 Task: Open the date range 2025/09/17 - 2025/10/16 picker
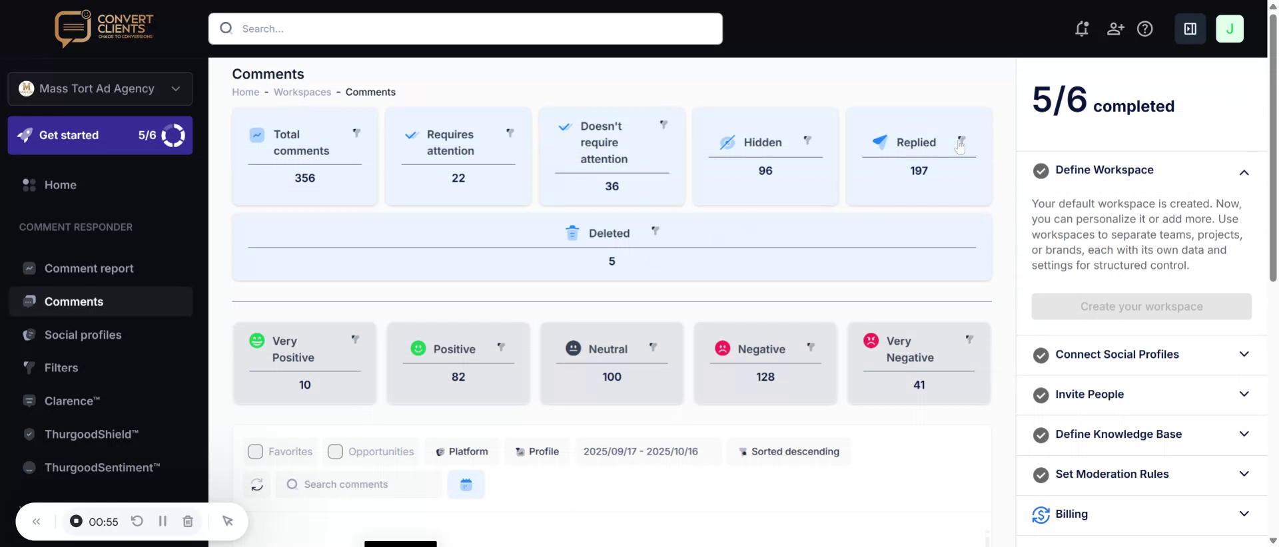click(x=647, y=451)
